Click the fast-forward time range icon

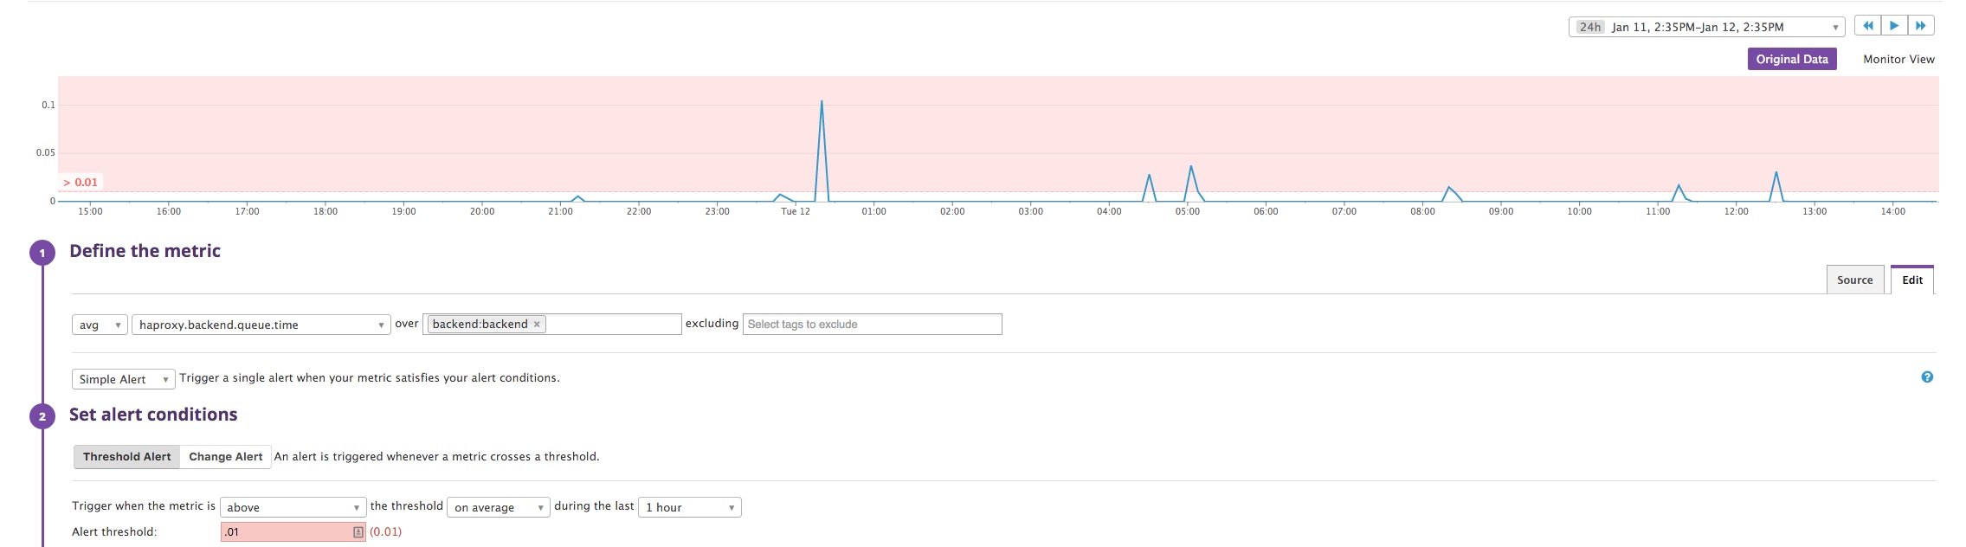click(x=1920, y=26)
